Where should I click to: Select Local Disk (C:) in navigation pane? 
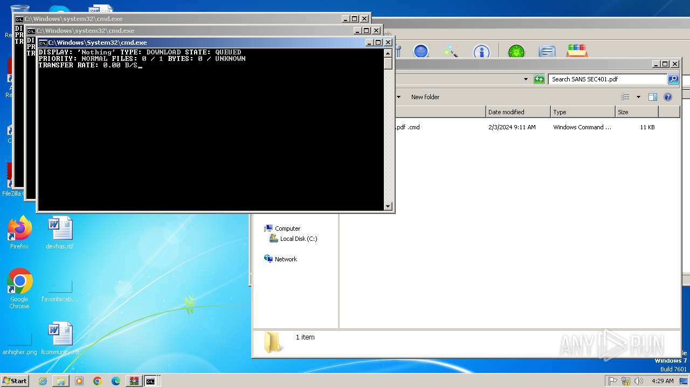click(x=293, y=239)
